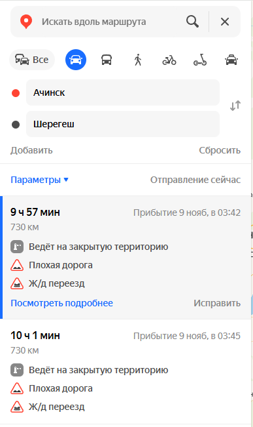Click the search magnifier icon
Image resolution: width=253 pixels, height=427 pixels.
coord(192,22)
